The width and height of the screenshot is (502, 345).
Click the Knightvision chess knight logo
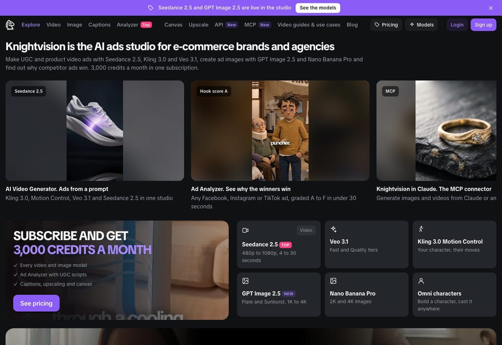coord(10,25)
